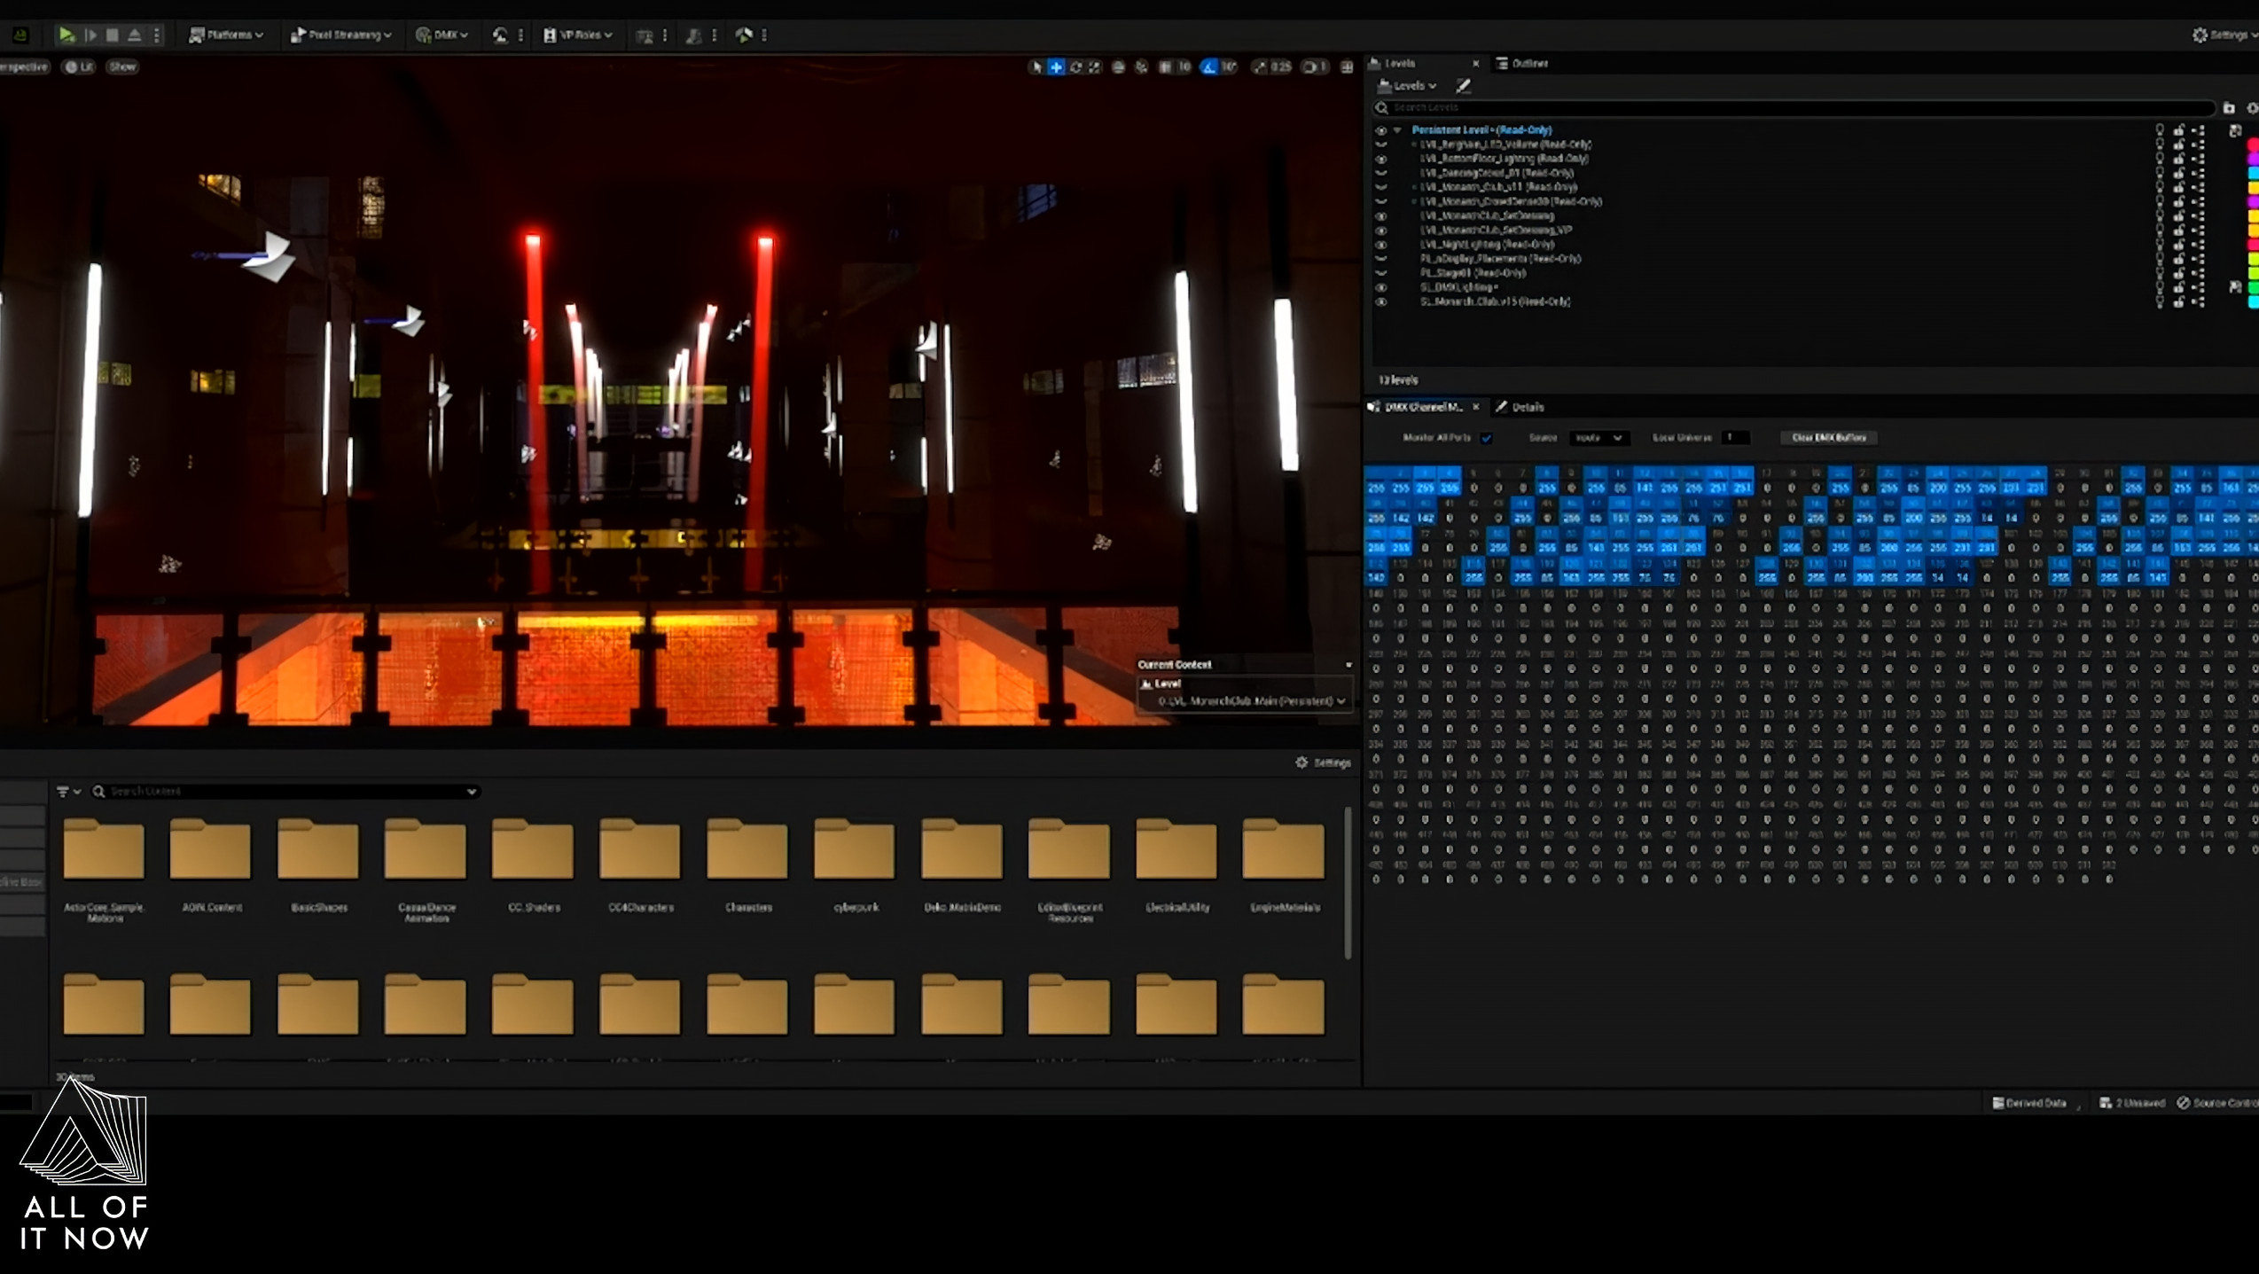Click the Unreal Engine logo at toolbar start
This screenshot has height=1274, width=2259.
[20, 35]
